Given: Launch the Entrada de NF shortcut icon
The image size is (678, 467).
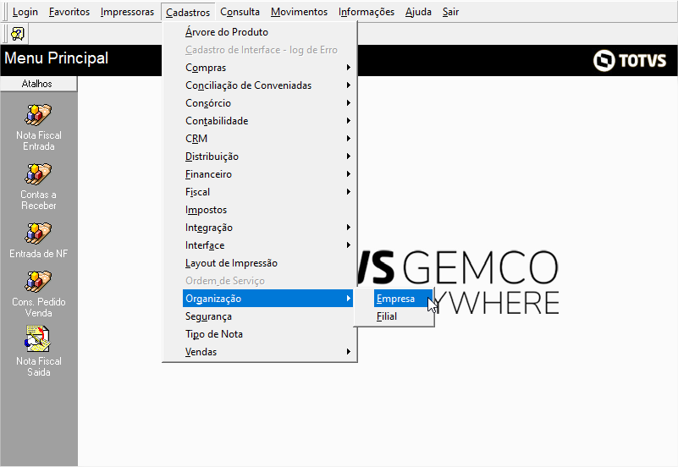Looking at the screenshot, I should pos(38,233).
